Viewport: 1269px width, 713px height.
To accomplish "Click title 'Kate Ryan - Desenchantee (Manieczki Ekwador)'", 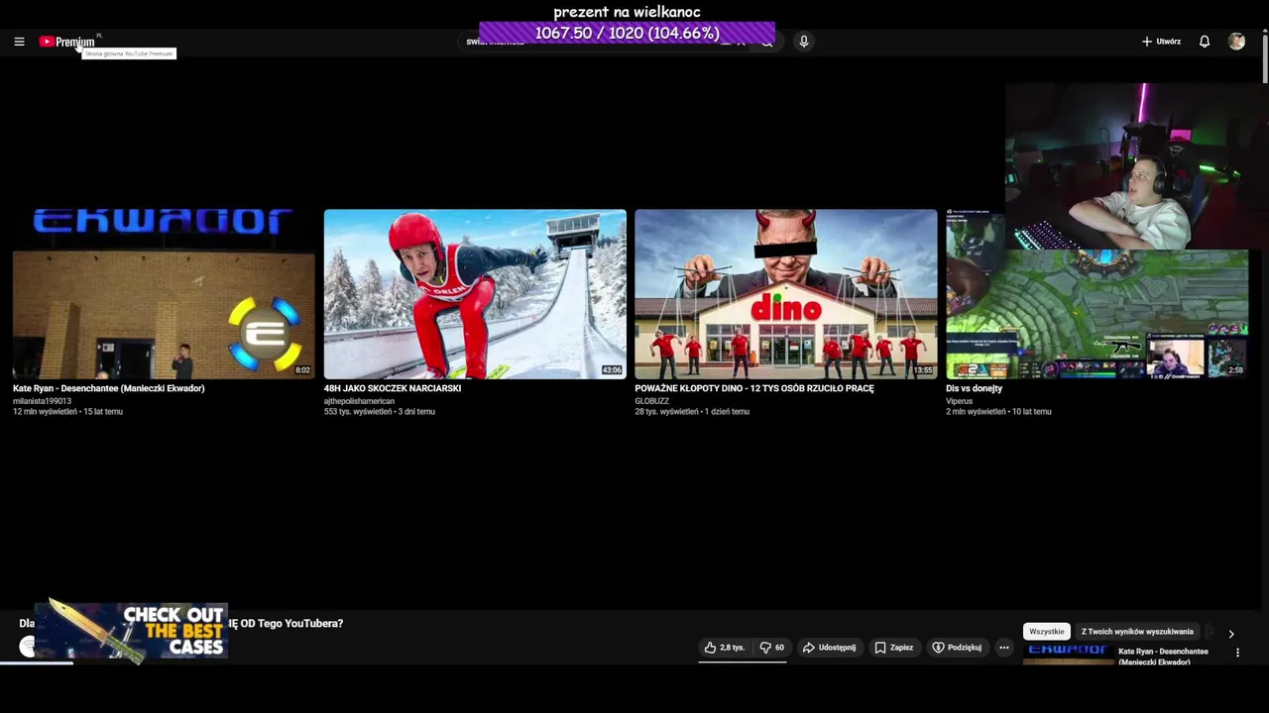I will (109, 388).
